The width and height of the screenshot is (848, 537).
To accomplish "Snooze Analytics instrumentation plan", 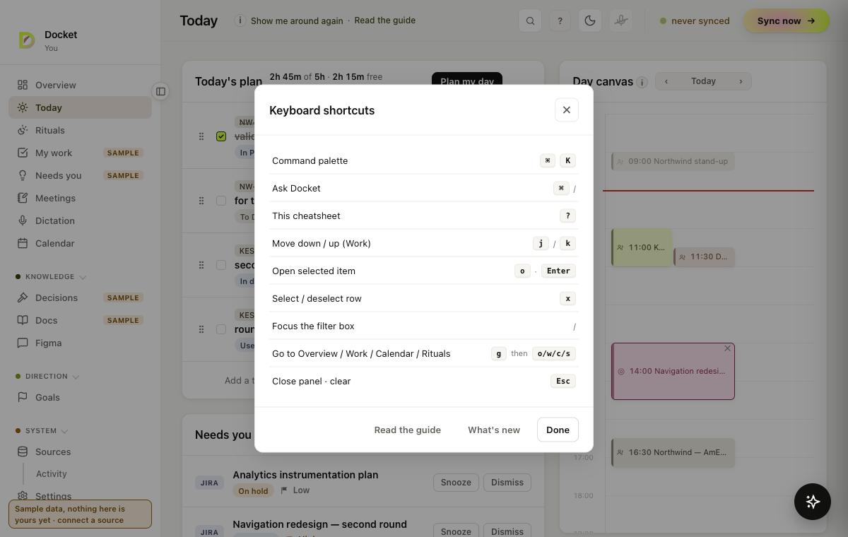I will point(456,483).
